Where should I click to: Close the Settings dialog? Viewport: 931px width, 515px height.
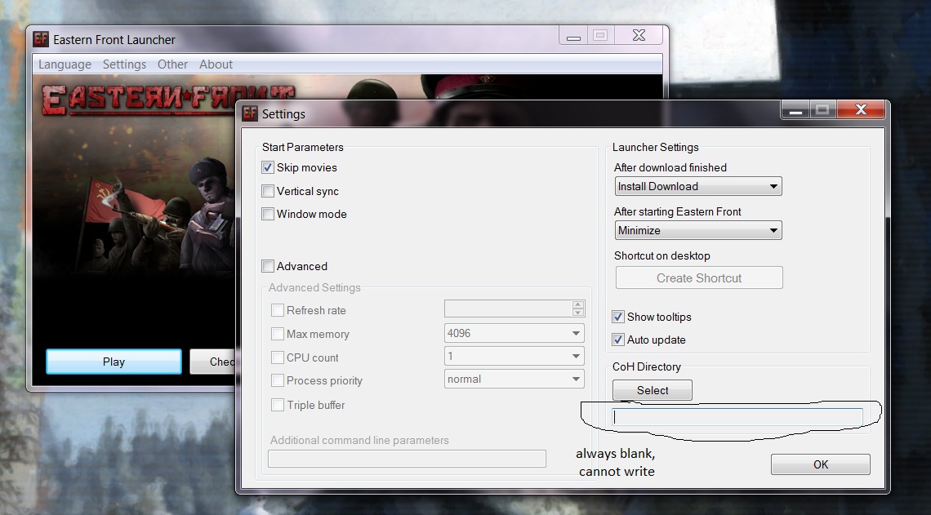861,109
